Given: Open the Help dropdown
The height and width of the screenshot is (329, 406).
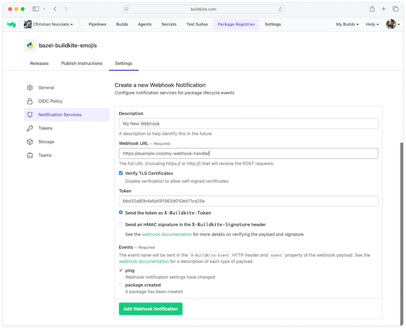Looking at the screenshot, I should point(372,24).
